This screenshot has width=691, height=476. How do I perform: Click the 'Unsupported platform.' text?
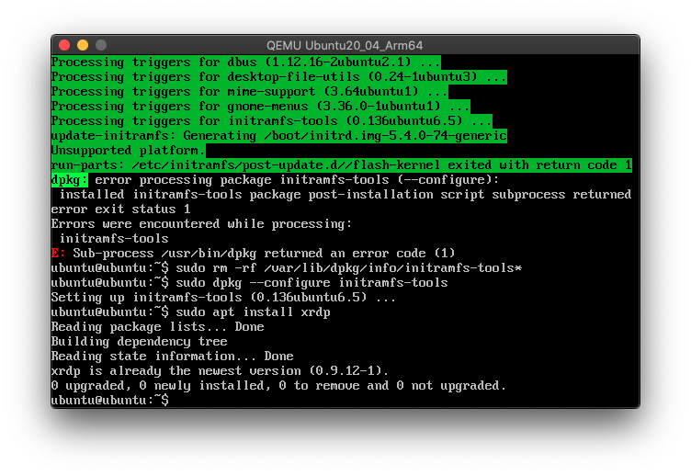tap(129, 151)
